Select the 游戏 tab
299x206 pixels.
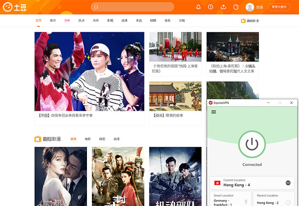tap(182, 20)
